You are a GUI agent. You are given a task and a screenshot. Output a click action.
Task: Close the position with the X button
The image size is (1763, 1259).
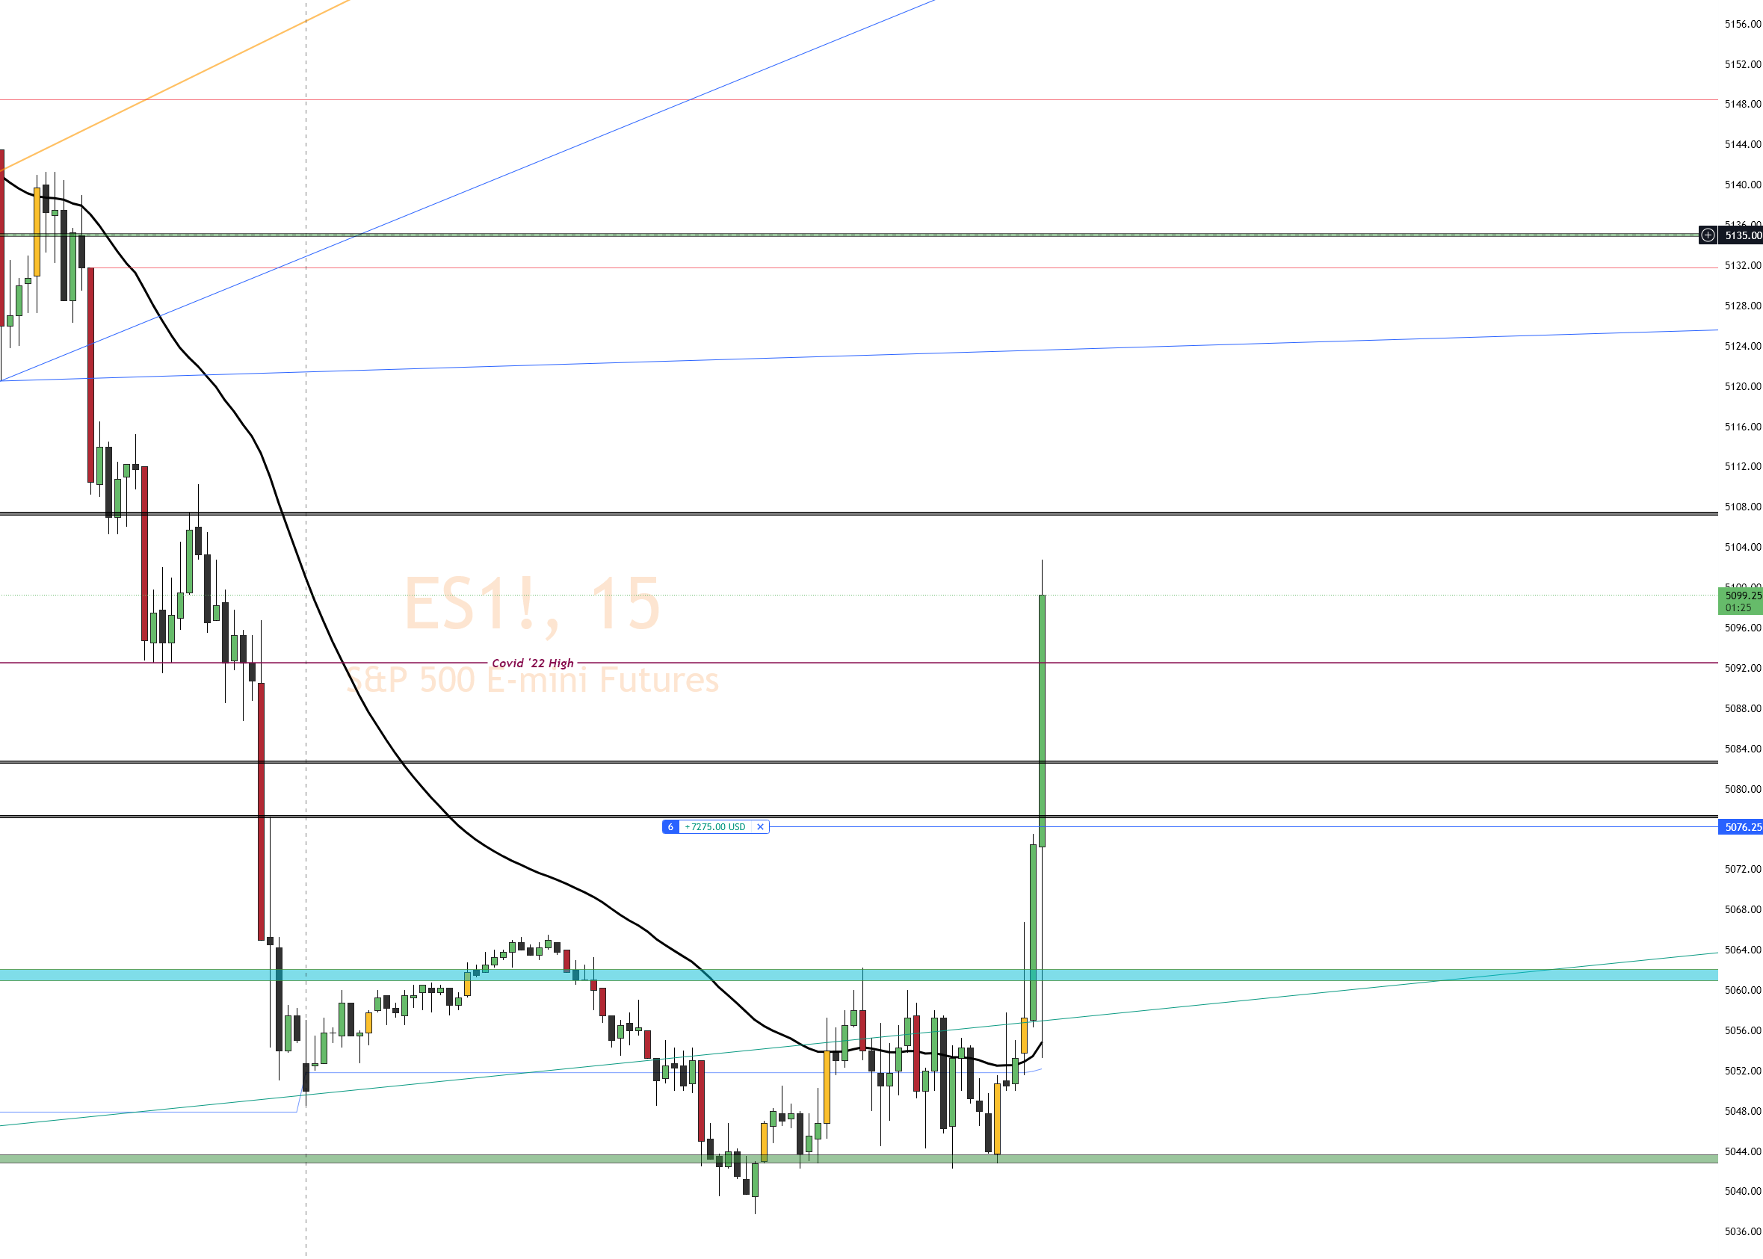(760, 827)
